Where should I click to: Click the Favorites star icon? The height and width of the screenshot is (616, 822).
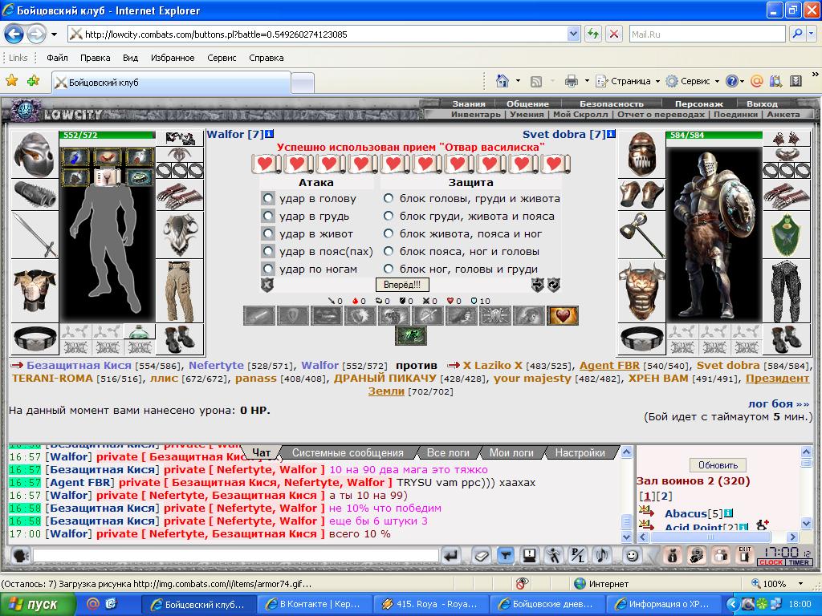11,81
